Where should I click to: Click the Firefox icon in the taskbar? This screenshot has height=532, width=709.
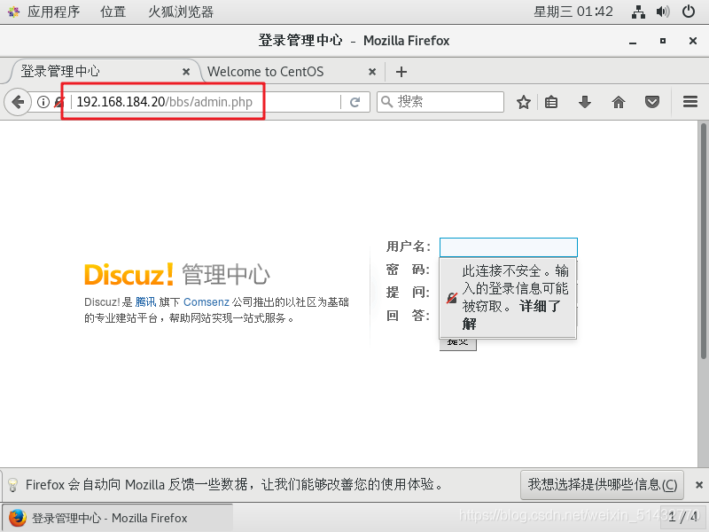pyautogui.click(x=18, y=518)
